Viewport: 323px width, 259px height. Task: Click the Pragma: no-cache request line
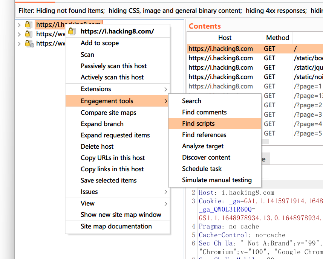coord(229,227)
